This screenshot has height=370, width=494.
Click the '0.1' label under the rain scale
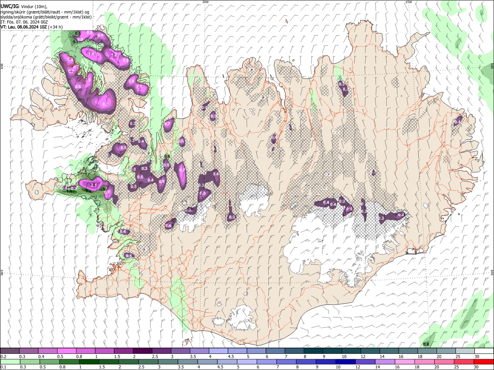[x=3, y=367]
